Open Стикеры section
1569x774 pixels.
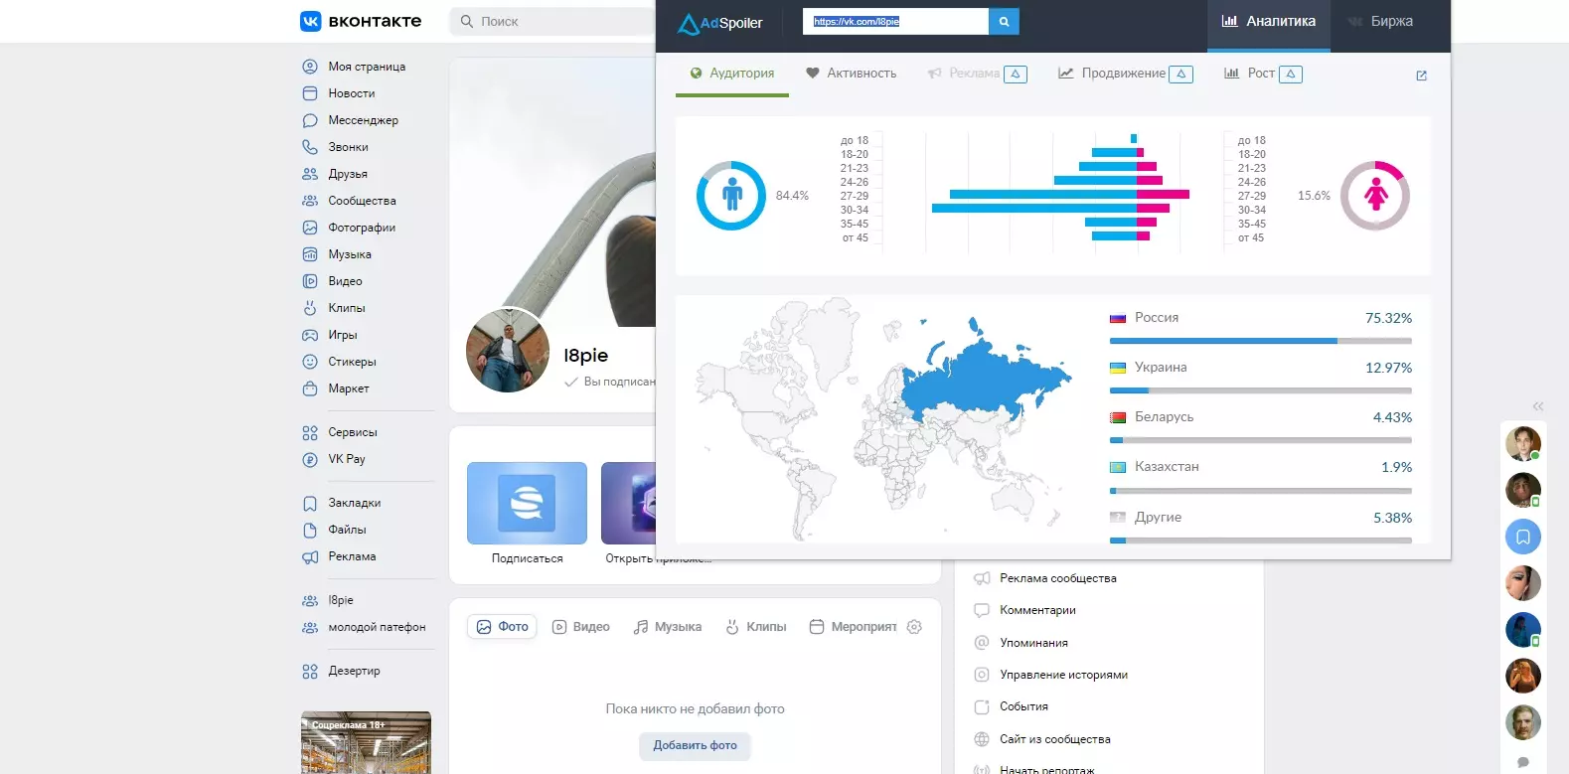[352, 362]
